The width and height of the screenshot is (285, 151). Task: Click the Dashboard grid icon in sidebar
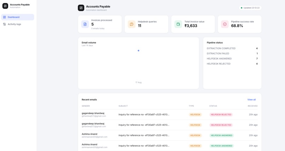click(x=5, y=17)
